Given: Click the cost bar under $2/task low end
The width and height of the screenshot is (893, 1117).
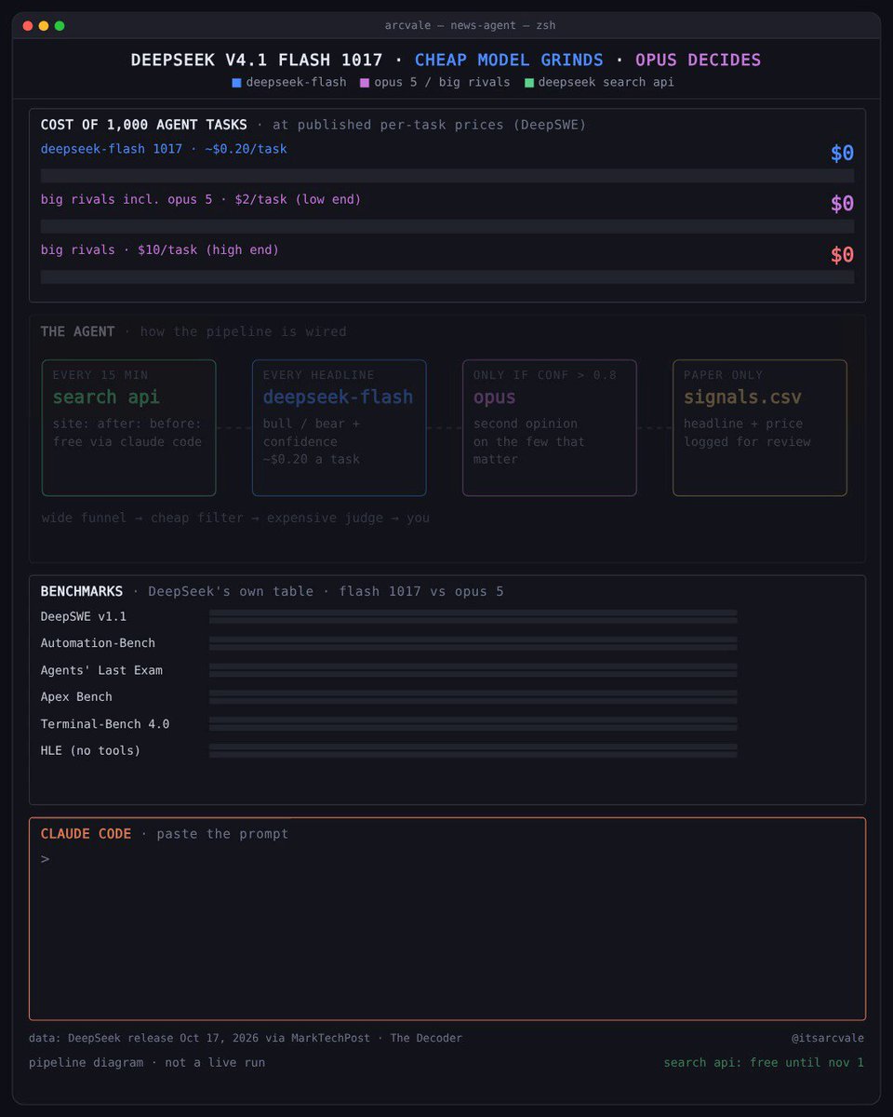Looking at the screenshot, I should coord(447,226).
